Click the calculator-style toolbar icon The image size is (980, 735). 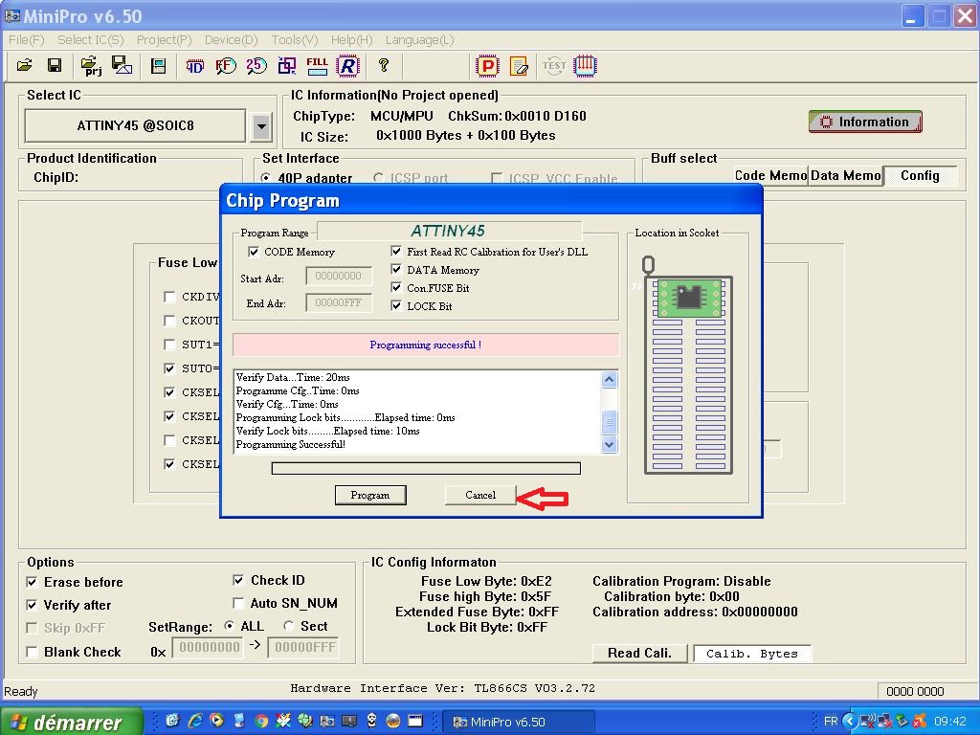(158, 66)
